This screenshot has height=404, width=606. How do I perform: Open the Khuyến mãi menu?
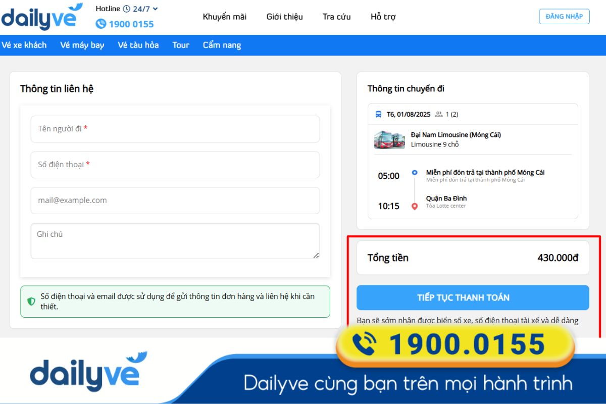[225, 16]
